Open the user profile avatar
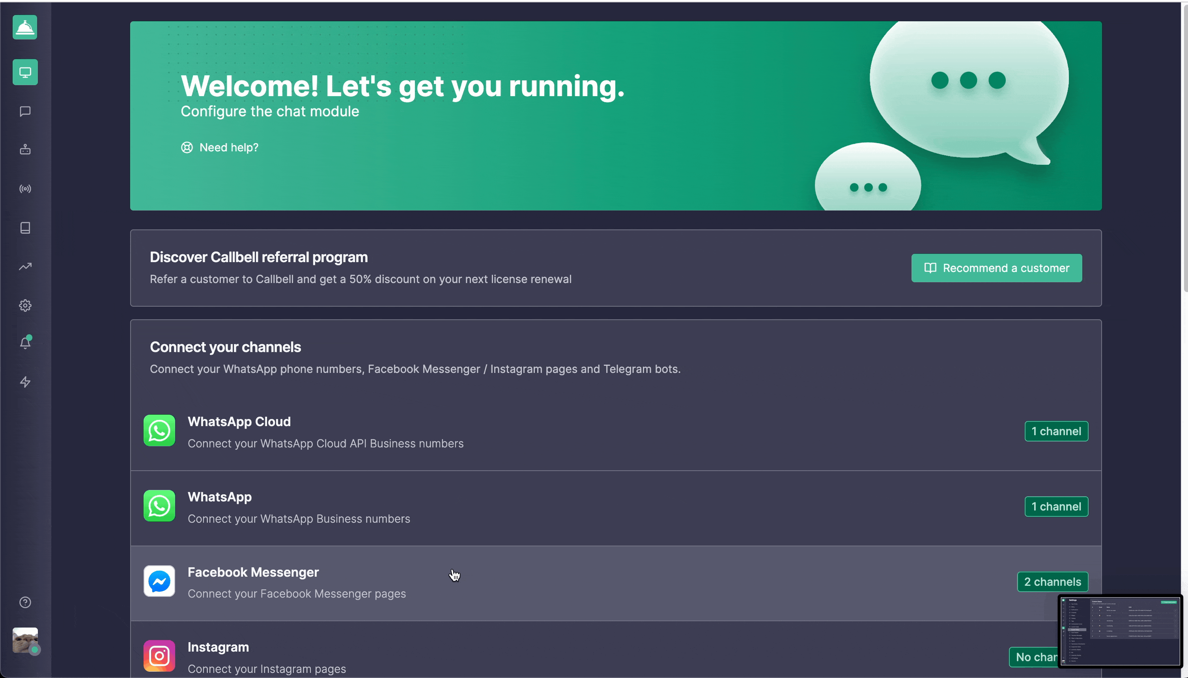The image size is (1188, 678). tap(25, 640)
